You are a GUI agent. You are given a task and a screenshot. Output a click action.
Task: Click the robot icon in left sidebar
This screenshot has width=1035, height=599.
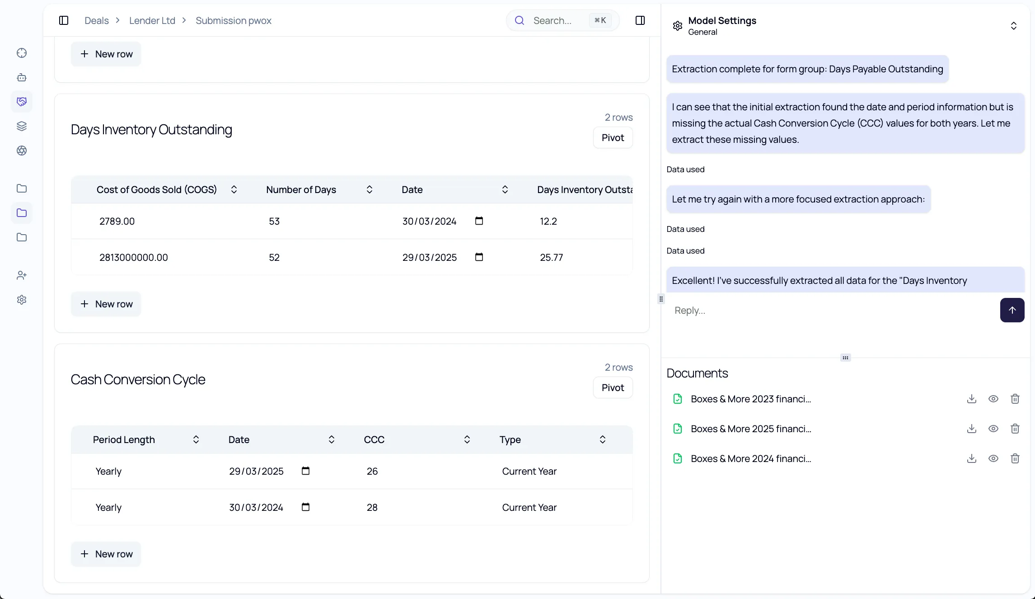click(22, 77)
